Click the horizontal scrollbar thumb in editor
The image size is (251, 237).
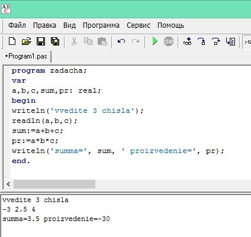point(54,184)
